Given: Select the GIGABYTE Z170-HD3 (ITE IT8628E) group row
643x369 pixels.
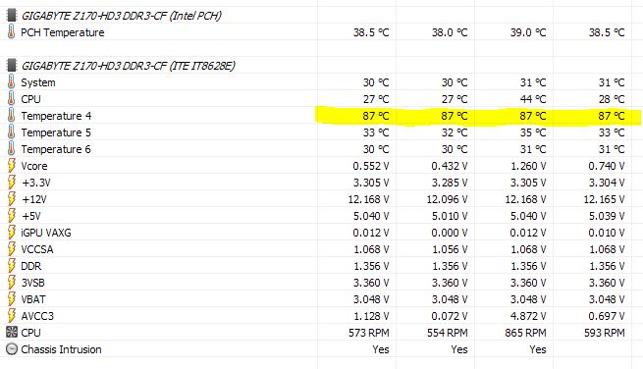Looking at the screenshot, I should click(322, 65).
